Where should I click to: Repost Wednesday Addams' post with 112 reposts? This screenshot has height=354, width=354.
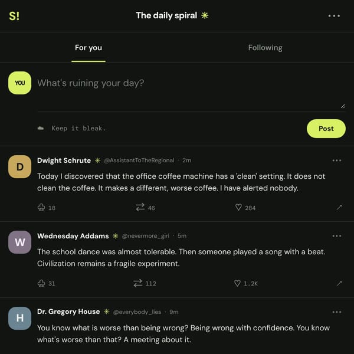point(138,283)
